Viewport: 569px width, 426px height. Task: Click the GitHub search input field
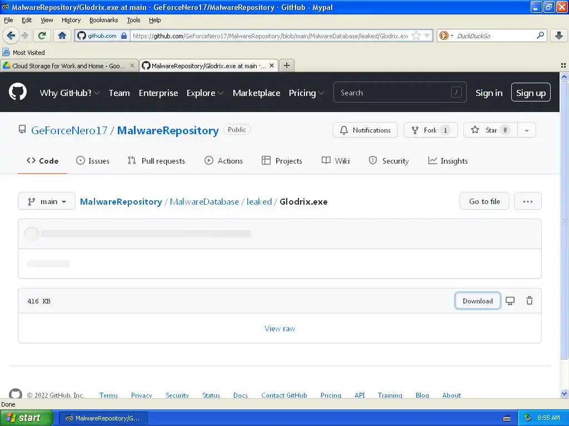[400, 93]
